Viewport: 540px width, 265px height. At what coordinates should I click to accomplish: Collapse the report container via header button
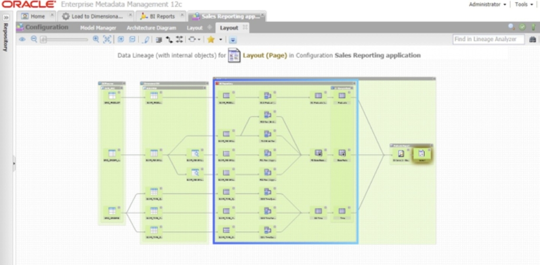pyautogui.click(x=432, y=145)
